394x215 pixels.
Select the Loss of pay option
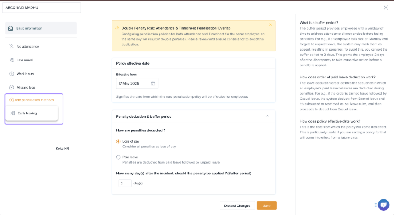(x=118, y=141)
